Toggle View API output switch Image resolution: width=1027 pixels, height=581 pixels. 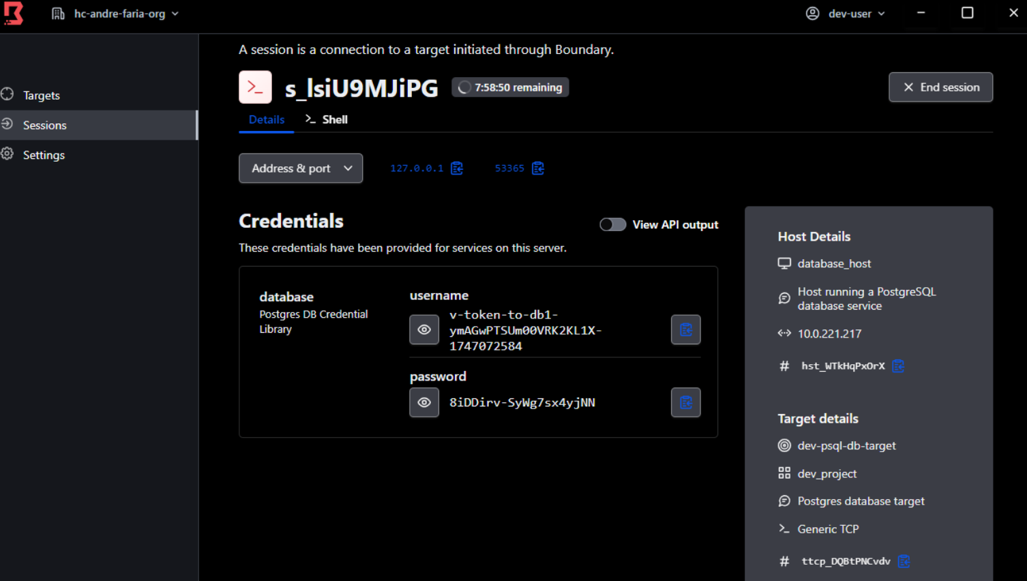[x=612, y=224]
